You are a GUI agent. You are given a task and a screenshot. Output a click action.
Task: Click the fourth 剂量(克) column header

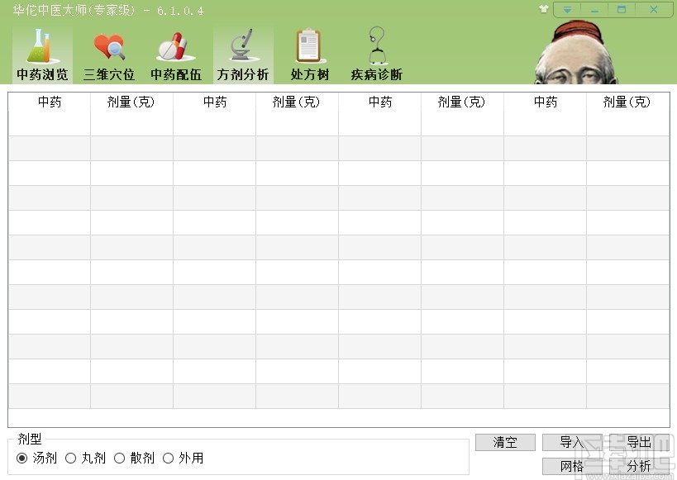pyautogui.click(x=627, y=102)
